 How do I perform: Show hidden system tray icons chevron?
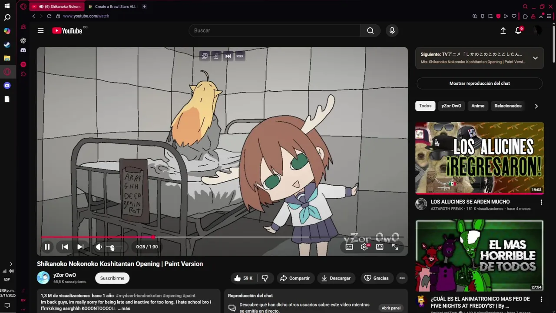pyautogui.click(x=11, y=264)
